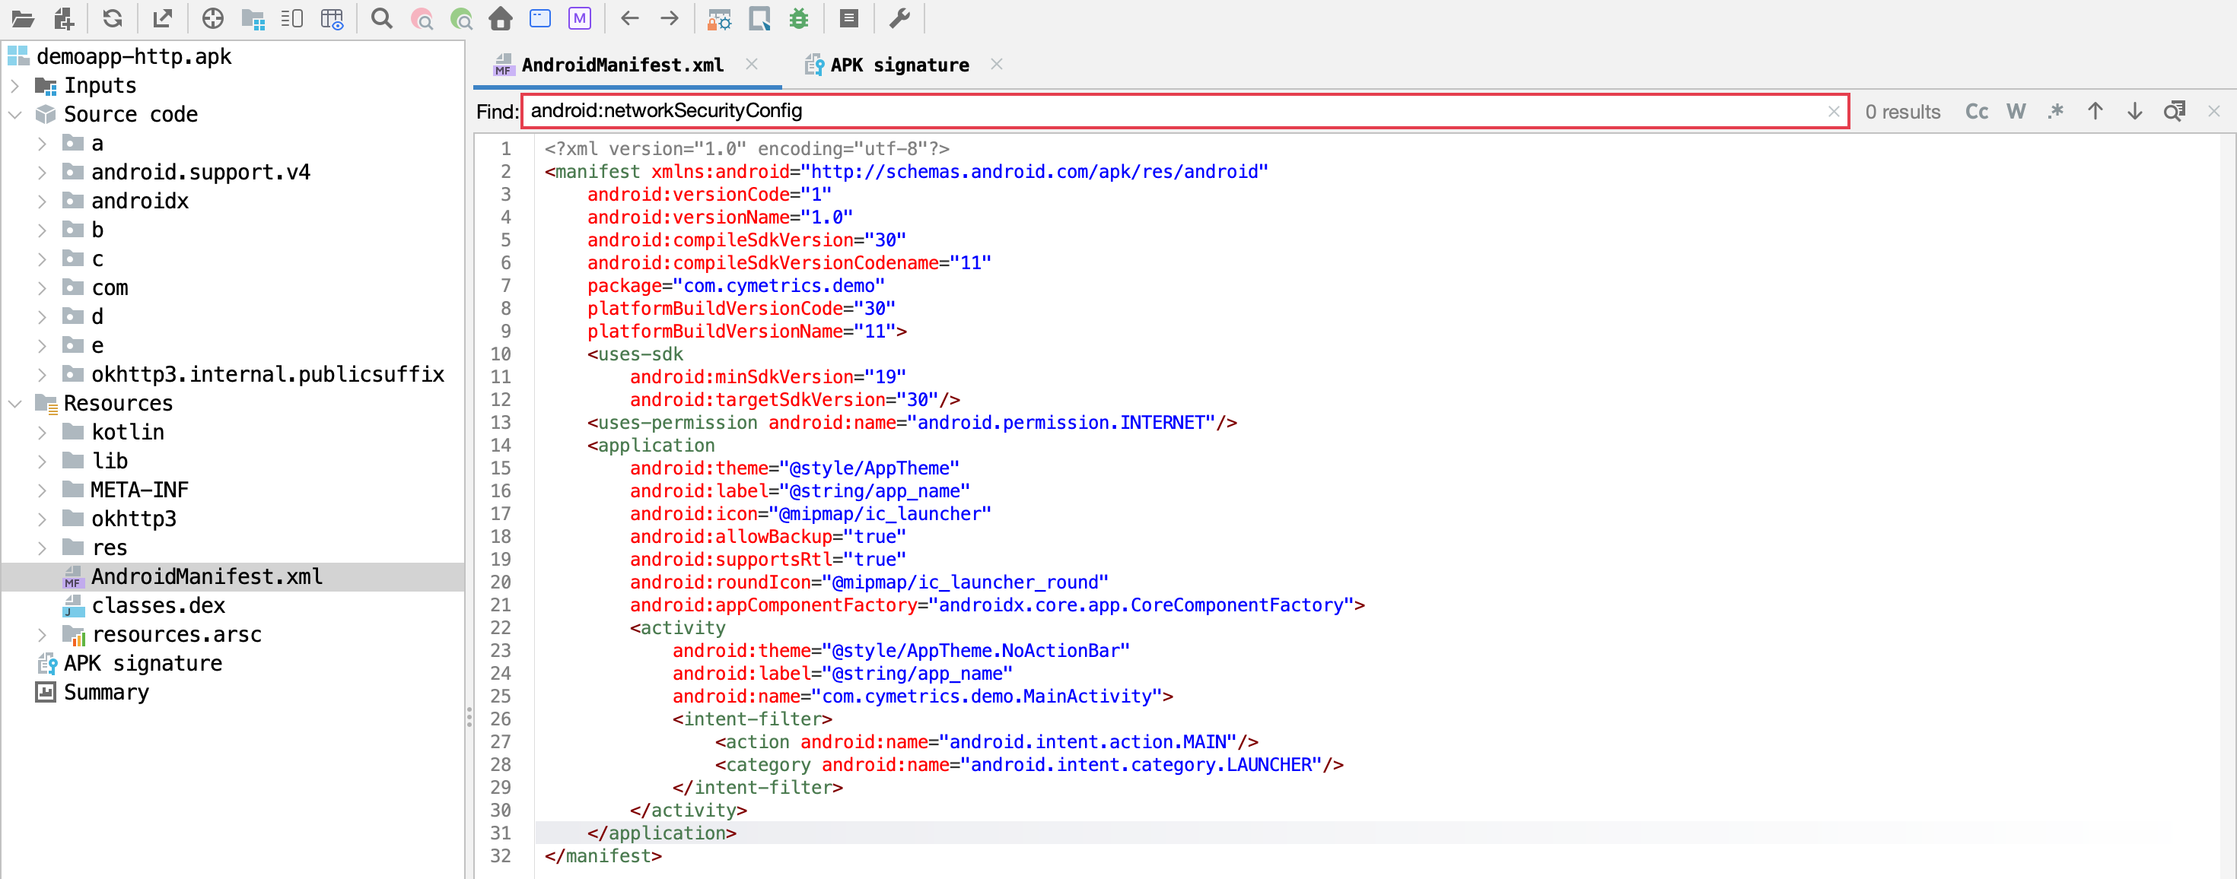Image resolution: width=2237 pixels, height=879 pixels.
Task: Click the green bug debugger icon
Action: point(799,18)
